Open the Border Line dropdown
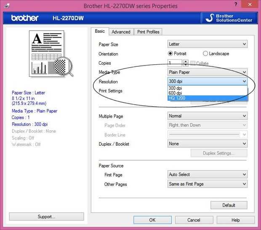 (208, 134)
